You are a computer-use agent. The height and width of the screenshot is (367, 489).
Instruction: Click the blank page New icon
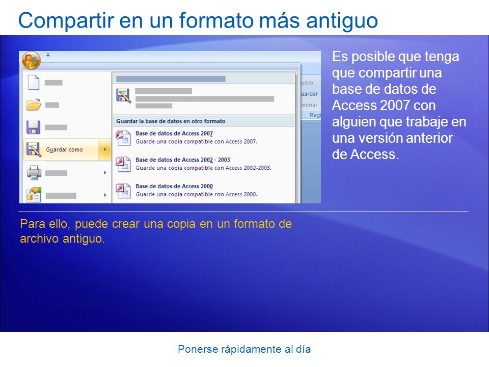click(34, 83)
